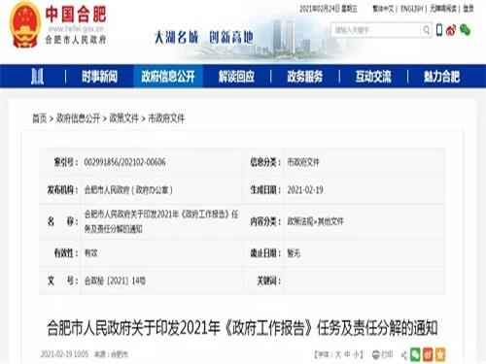Viewport: 486px width, 364px height.
Task: Go to 政务服务 in the navbar
Action: tap(304, 77)
